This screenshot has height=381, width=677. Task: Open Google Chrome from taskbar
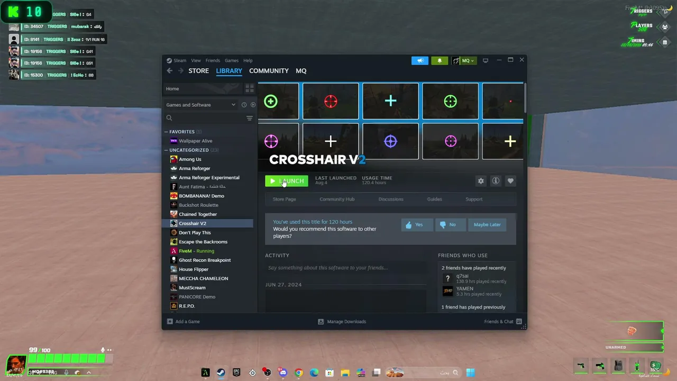299,373
